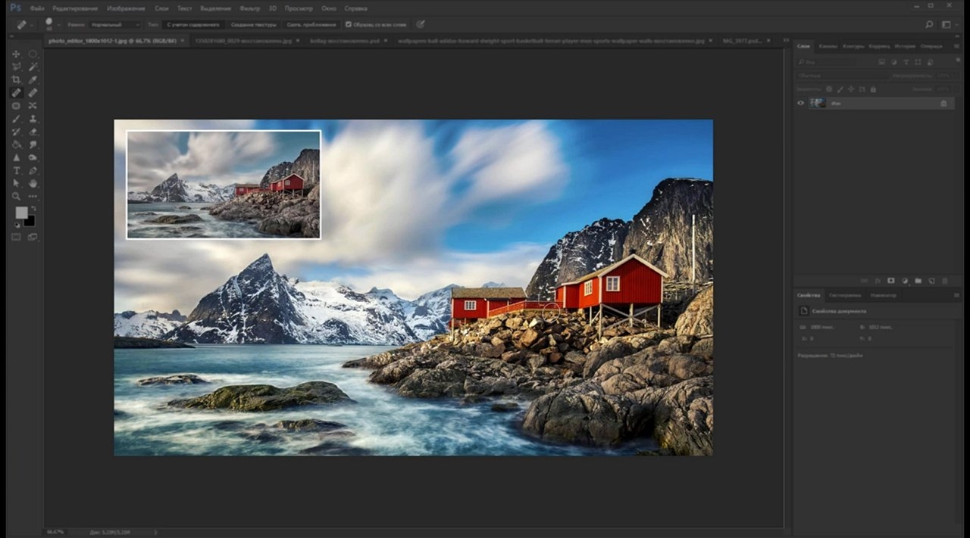Switch to the Каналы tab

(828, 46)
